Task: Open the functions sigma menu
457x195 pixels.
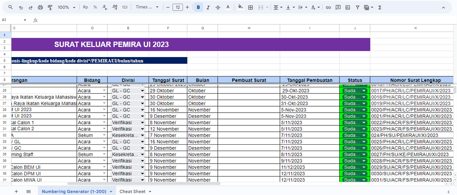Action: (380, 7)
